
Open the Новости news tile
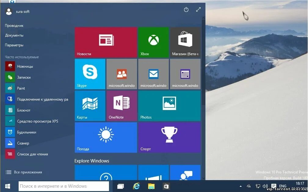106,42
